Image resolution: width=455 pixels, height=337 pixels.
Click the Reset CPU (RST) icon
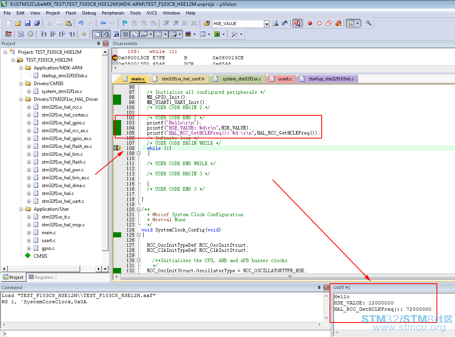(8, 34)
